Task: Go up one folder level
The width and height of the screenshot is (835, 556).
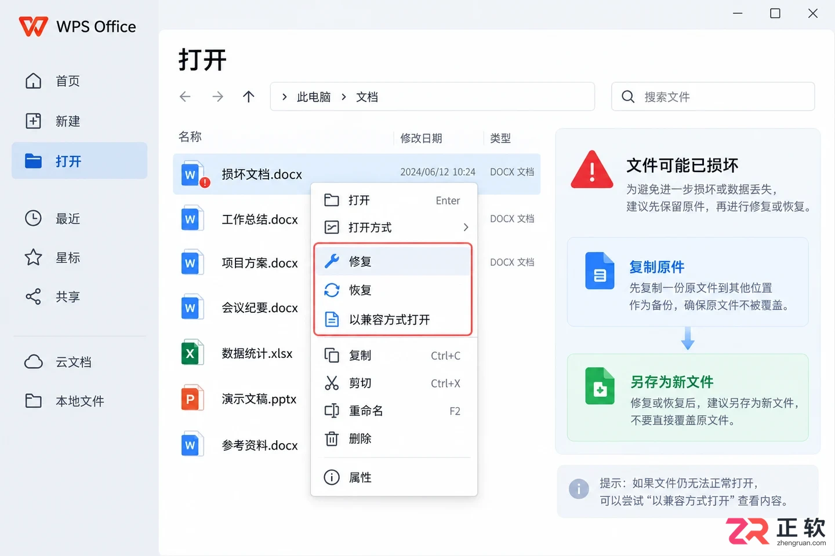Action: click(x=249, y=97)
